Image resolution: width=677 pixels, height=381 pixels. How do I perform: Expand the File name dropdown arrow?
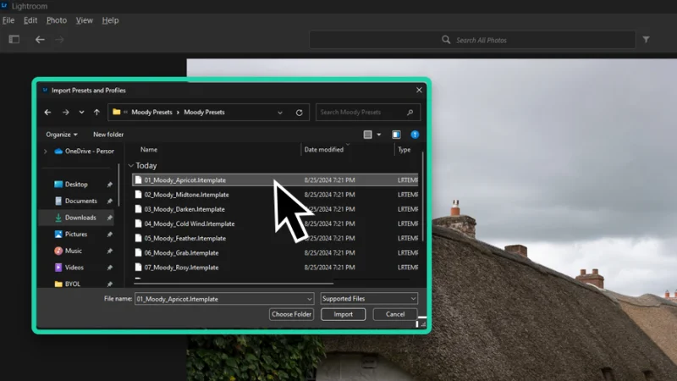[x=309, y=299]
